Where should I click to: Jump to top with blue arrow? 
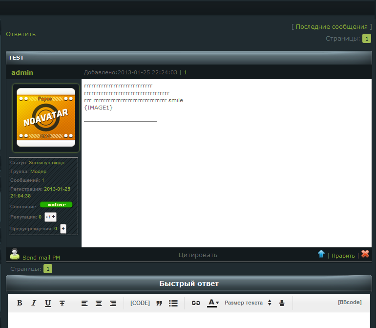pyautogui.click(x=321, y=254)
